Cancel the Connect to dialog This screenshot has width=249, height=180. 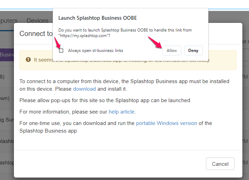click(220, 164)
